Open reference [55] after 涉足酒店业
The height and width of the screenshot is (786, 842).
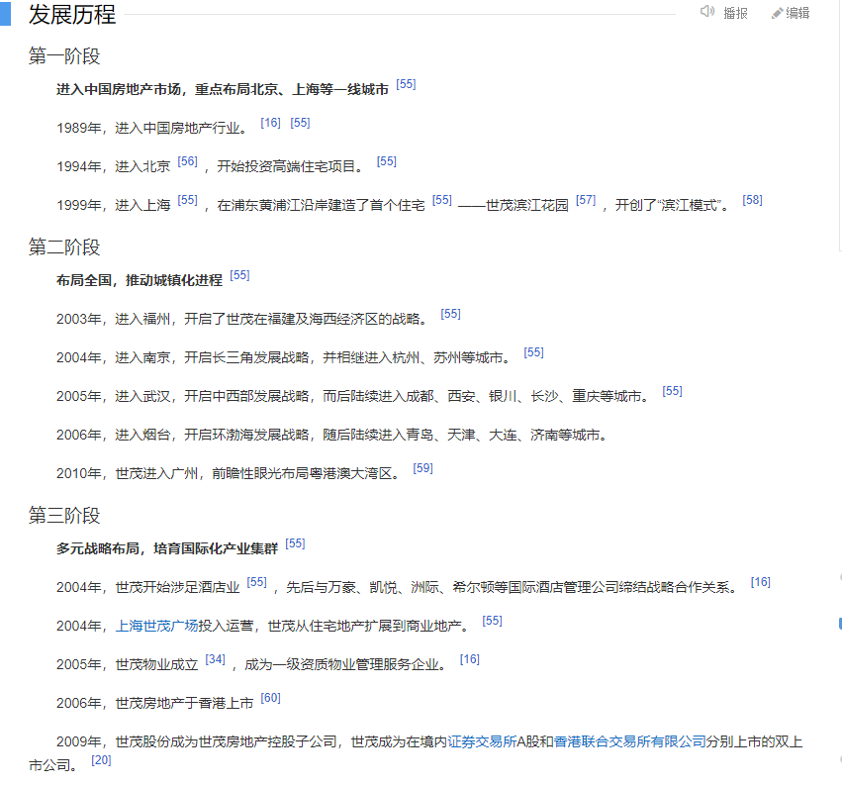tap(256, 583)
